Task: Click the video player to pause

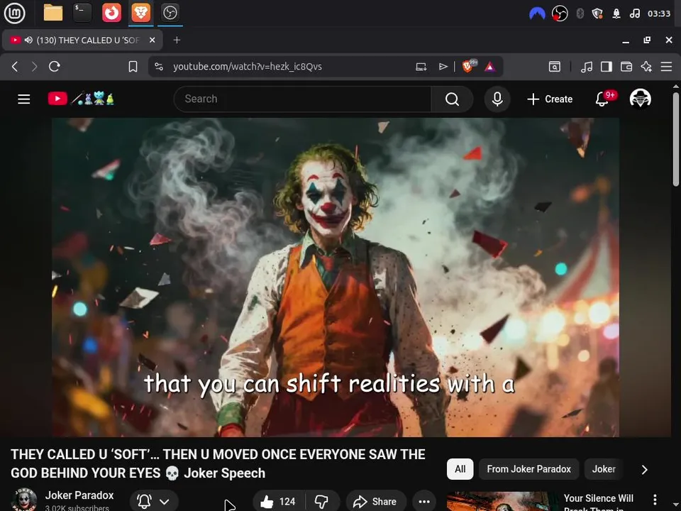Action: click(336, 278)
